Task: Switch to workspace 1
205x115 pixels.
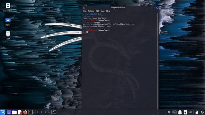Action: point(37,112)
